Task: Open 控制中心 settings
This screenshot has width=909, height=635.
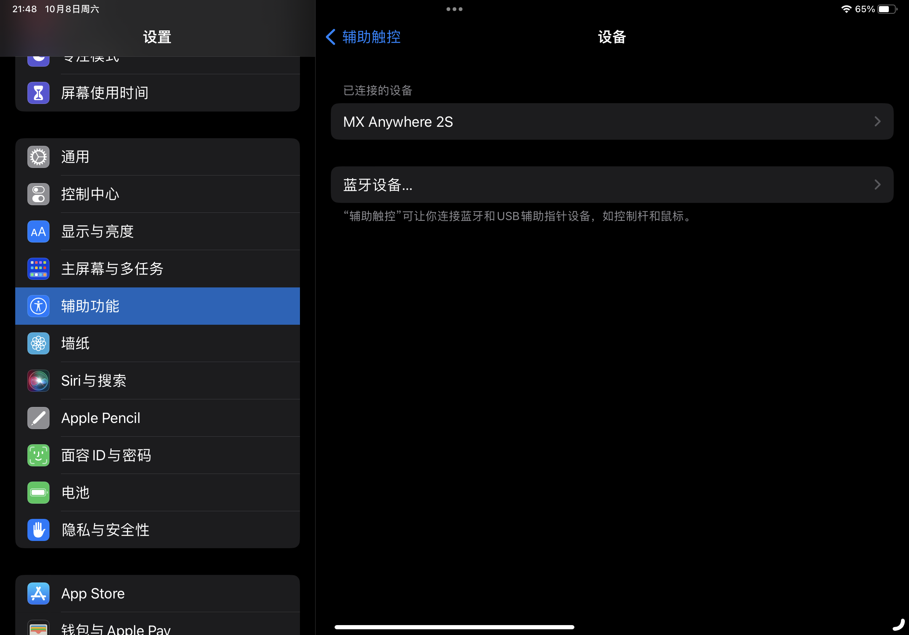Action: (158, 195)
